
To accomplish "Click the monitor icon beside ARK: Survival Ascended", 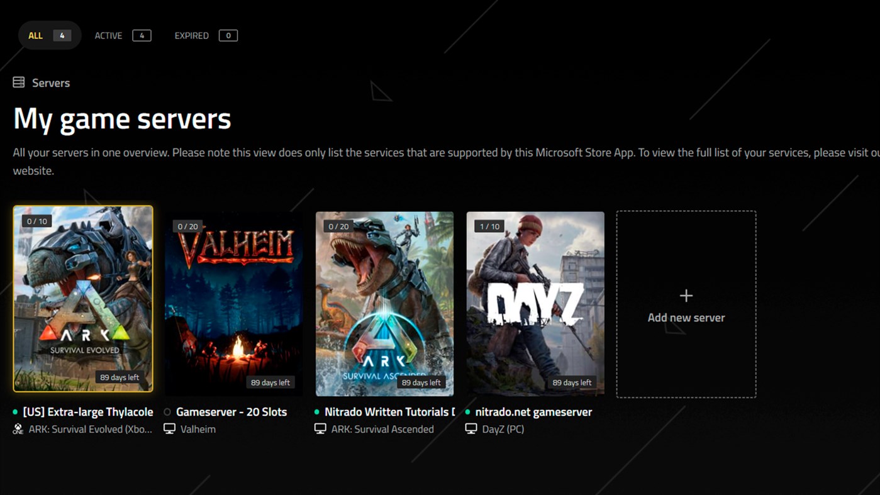I will tap(320, 429).
